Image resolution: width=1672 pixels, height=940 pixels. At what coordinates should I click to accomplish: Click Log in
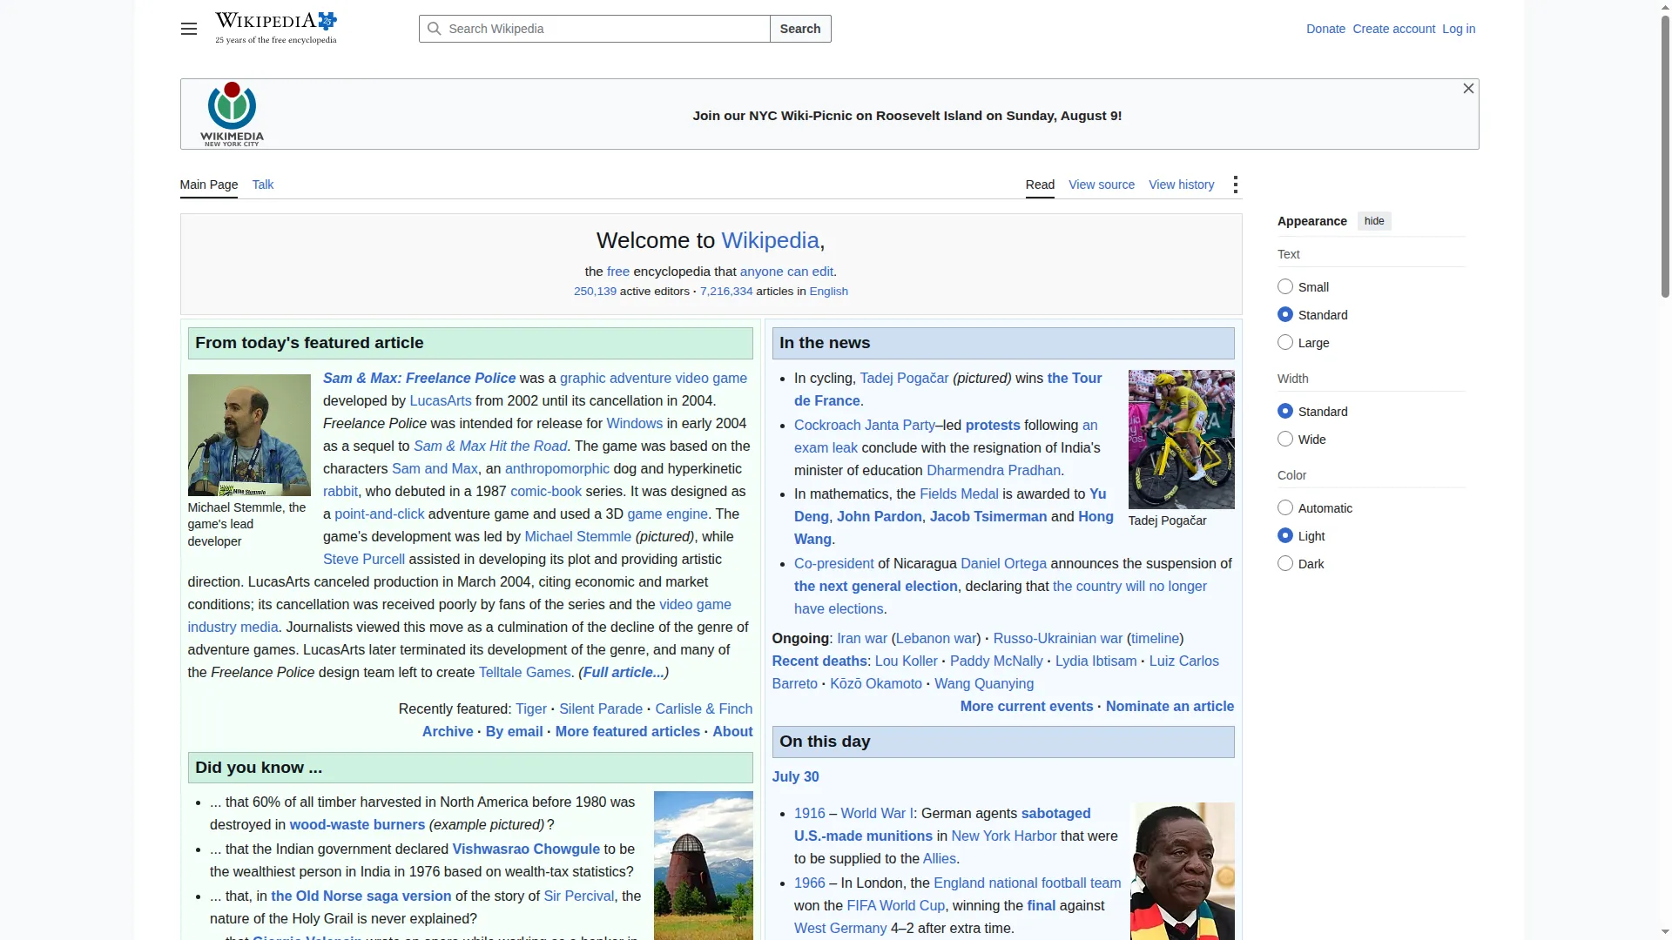tap(1459, 29)
